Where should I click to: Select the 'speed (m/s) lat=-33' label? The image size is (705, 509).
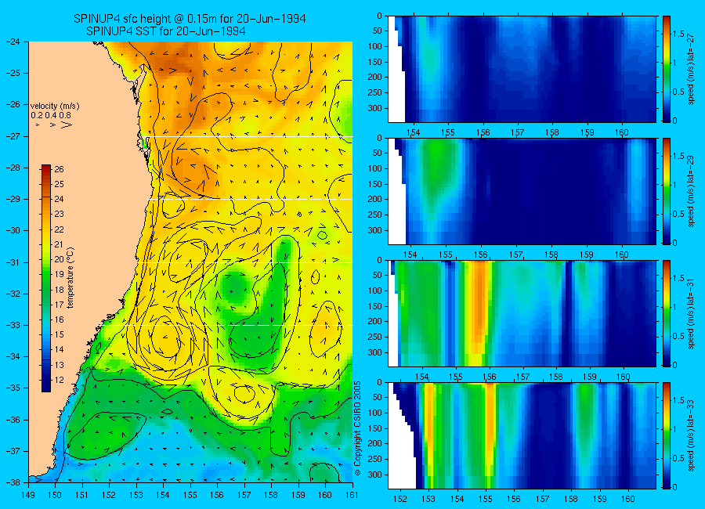[692, 435]
